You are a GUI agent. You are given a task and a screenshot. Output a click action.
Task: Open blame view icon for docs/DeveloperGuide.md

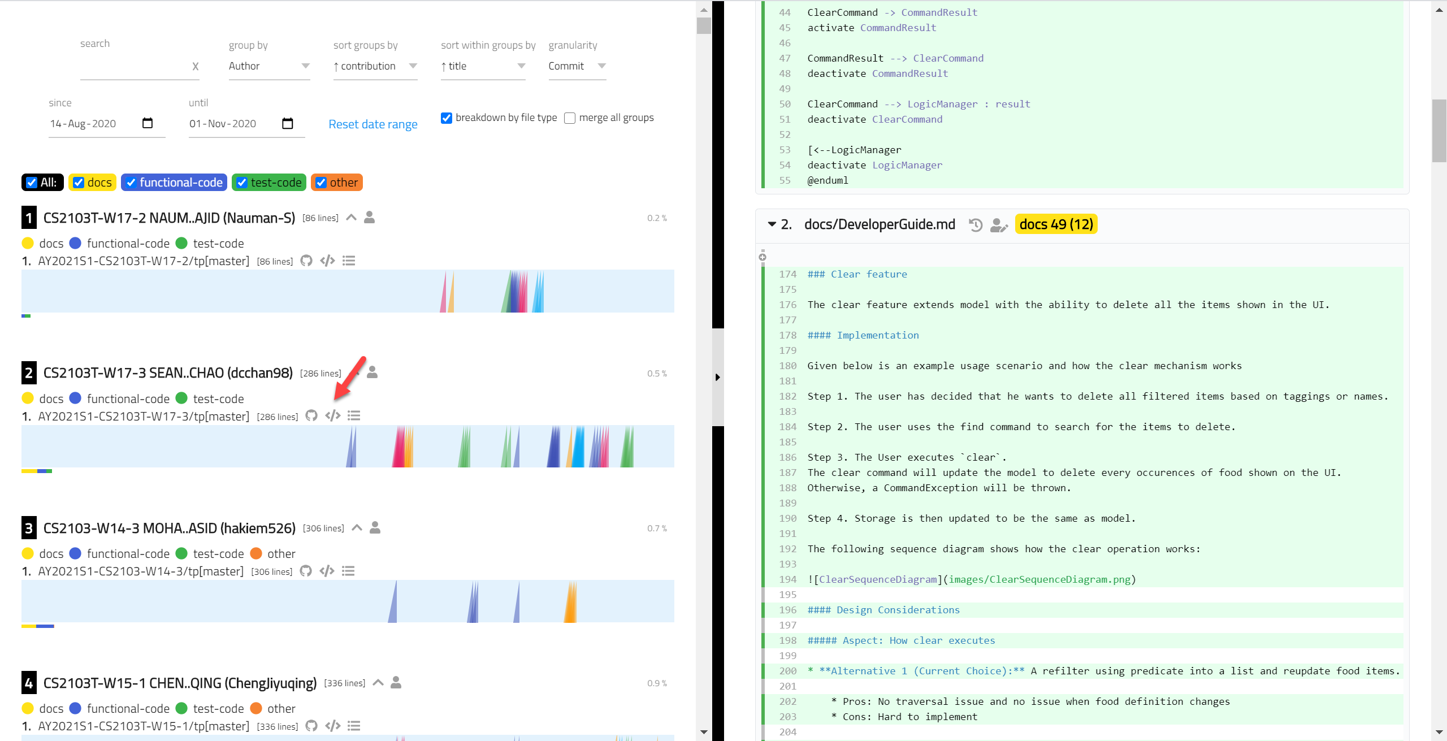pos(999,225)
